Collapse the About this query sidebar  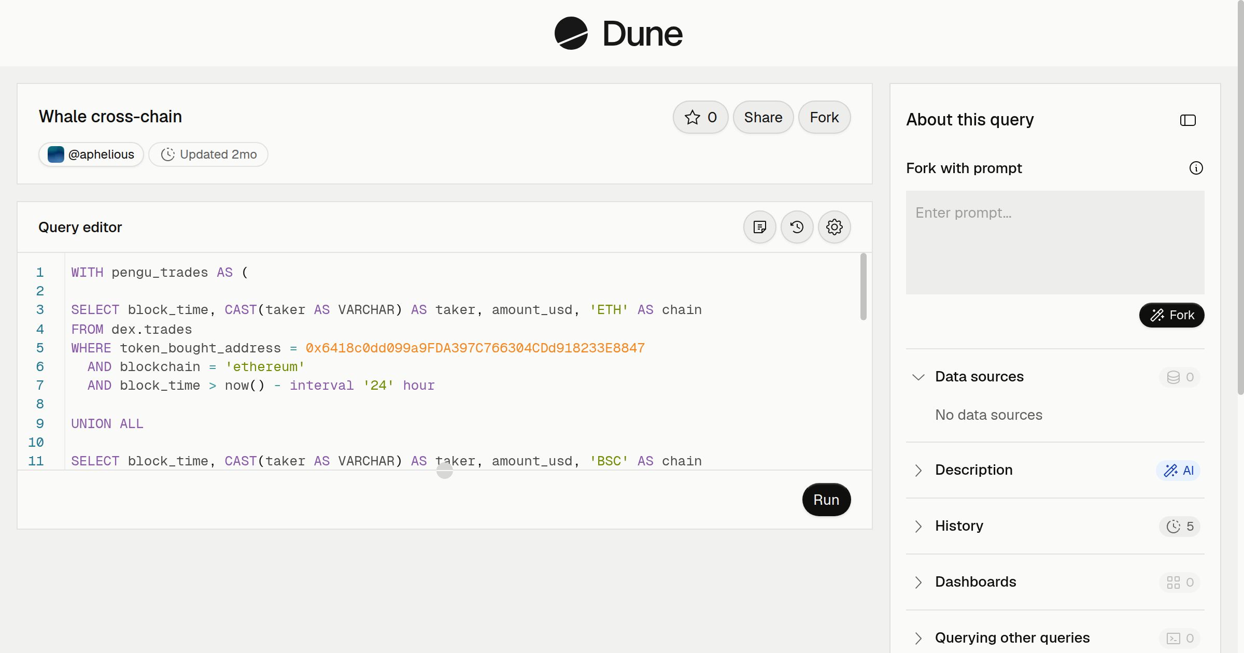[1188, 120]
